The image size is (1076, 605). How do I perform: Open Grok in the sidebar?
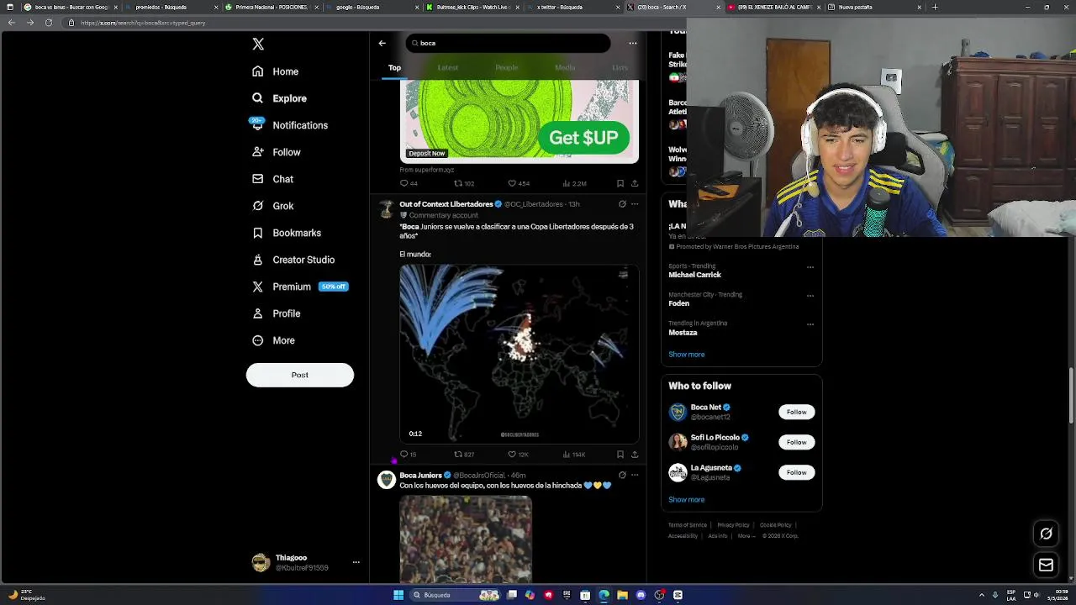[x=273, y=206]
